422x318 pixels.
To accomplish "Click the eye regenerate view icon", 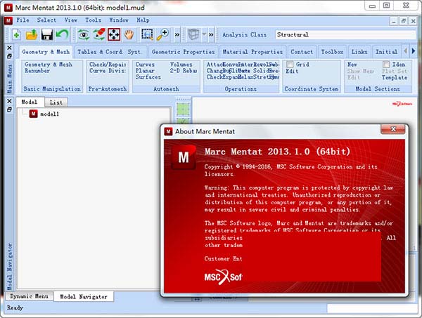I will 84,35.
